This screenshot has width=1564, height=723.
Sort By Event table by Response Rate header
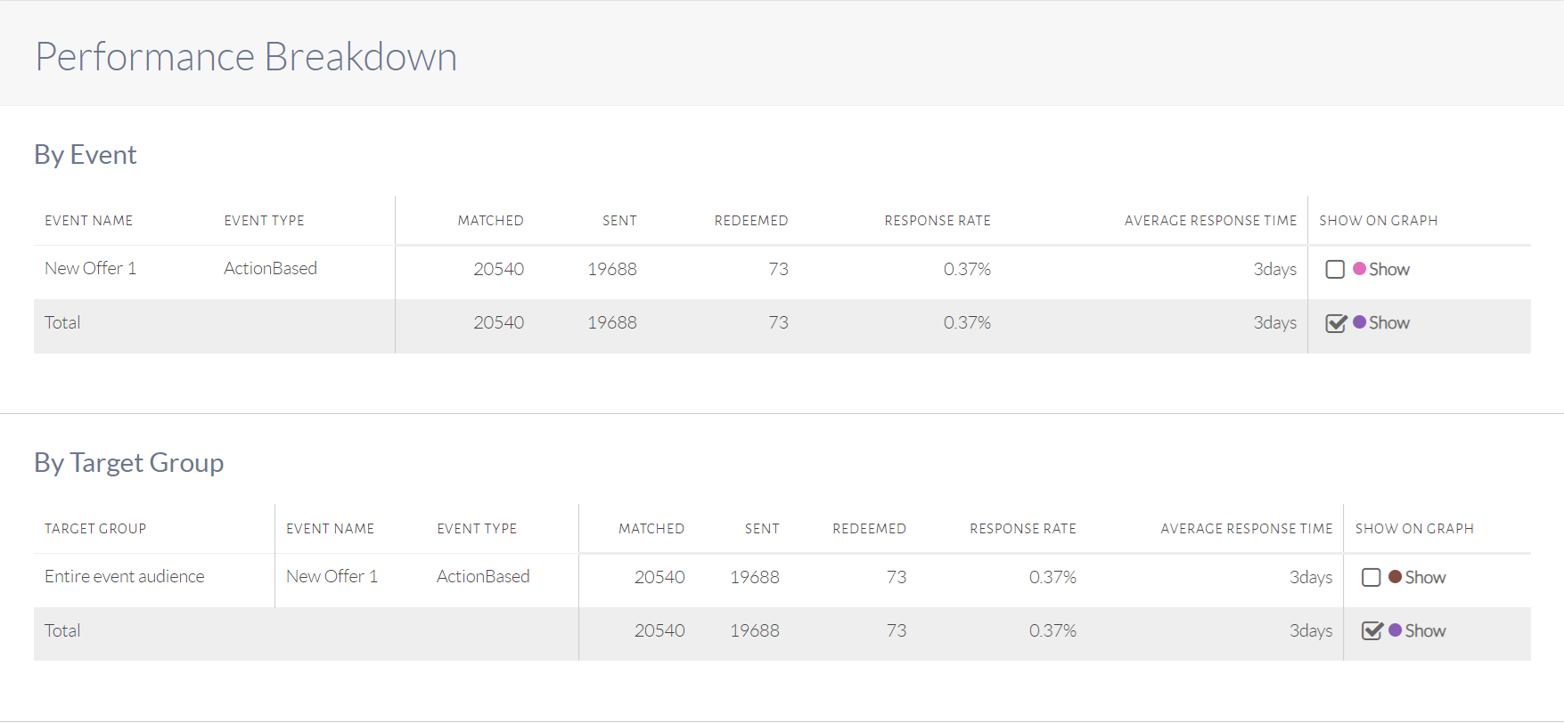(937, 221)
